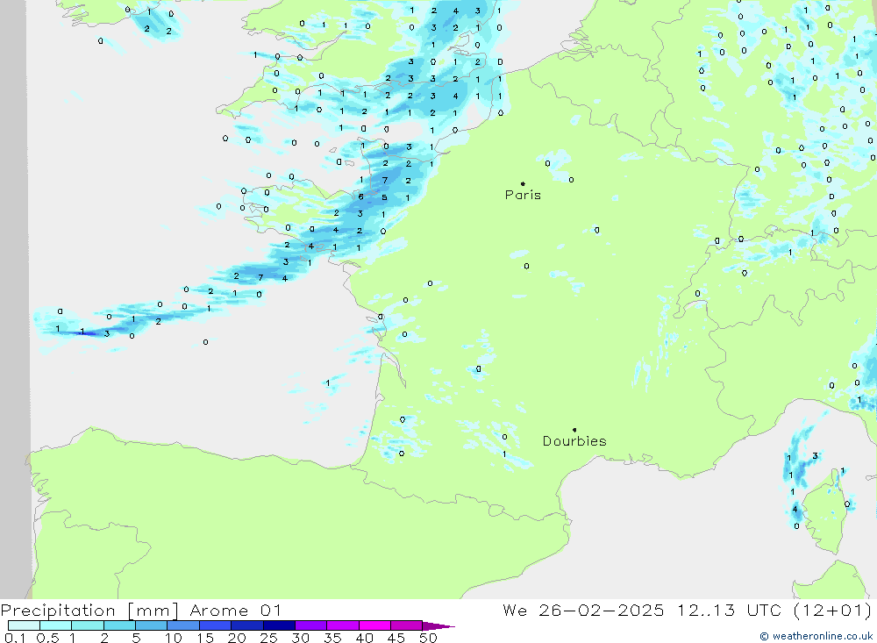Click the "6" precipitation value on the map
The image size is (877, 643).
(360, 197)
